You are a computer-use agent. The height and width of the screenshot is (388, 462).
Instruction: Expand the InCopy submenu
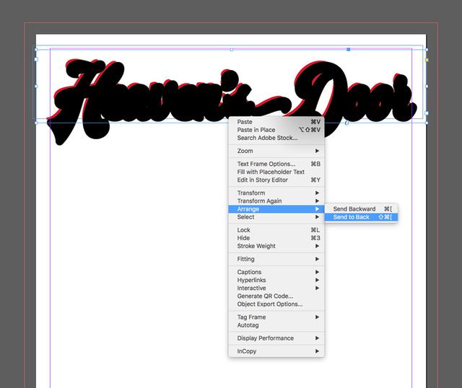276,351
